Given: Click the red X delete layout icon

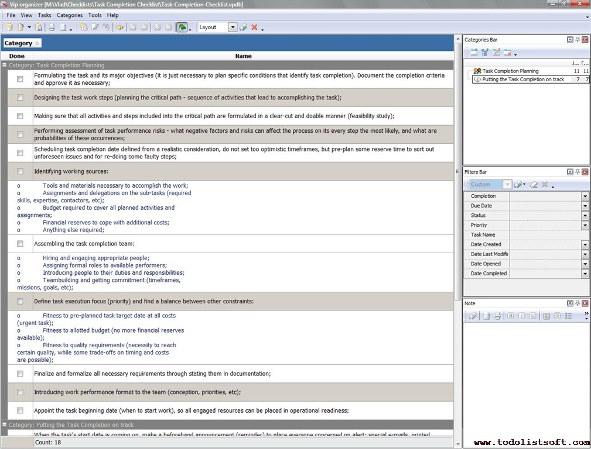Looking at the screenshot, I should click(254, 27).
